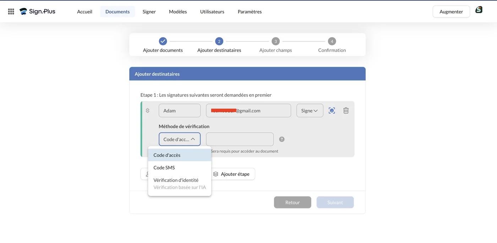Choose Code SMS verification option
The image size is (497, 243).
click(x=180, y=167)
